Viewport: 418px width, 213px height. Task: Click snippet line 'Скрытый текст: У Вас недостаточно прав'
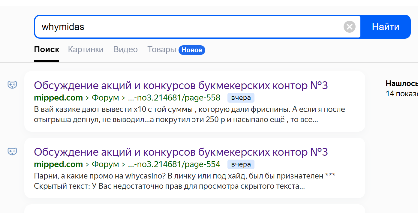(170, 187)
